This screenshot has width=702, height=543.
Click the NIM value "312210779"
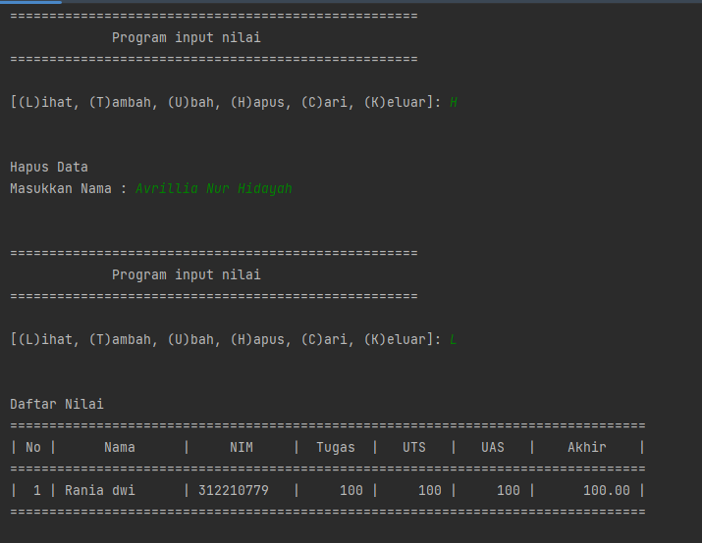234,491
